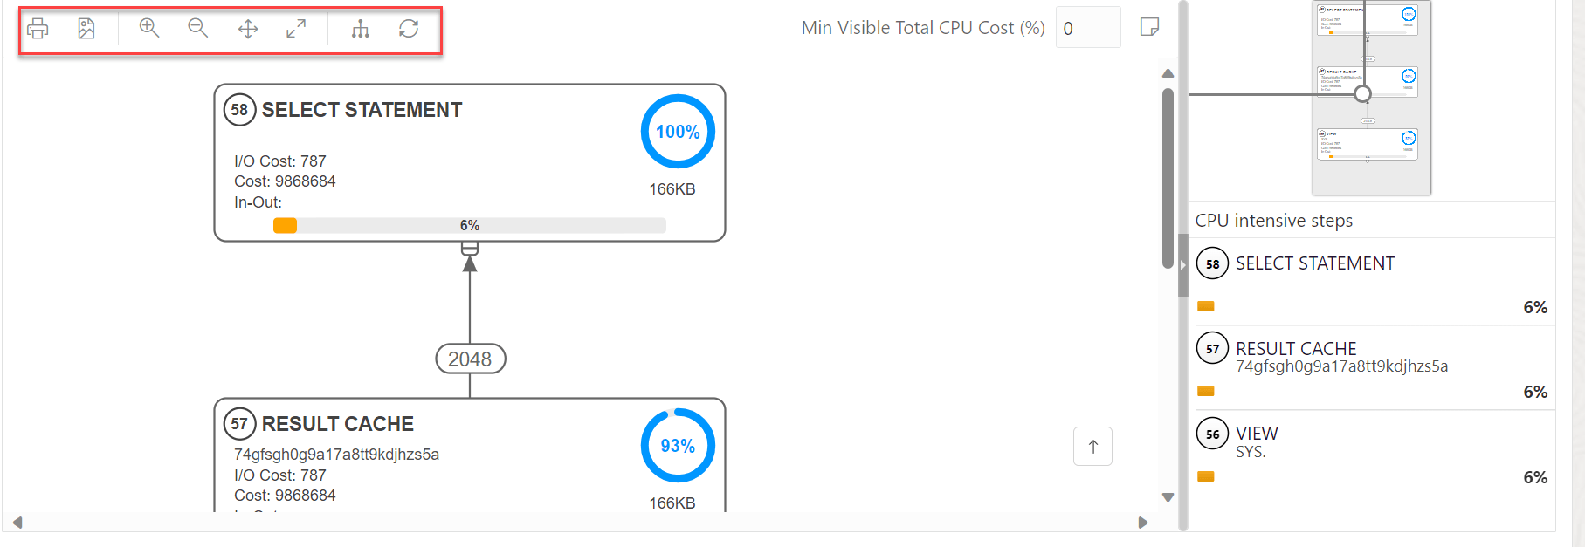The height and width of the screenshot is (547, 1585).
Task: Click the diagonal arrows expand icon
Action: [x=296, y=29]
